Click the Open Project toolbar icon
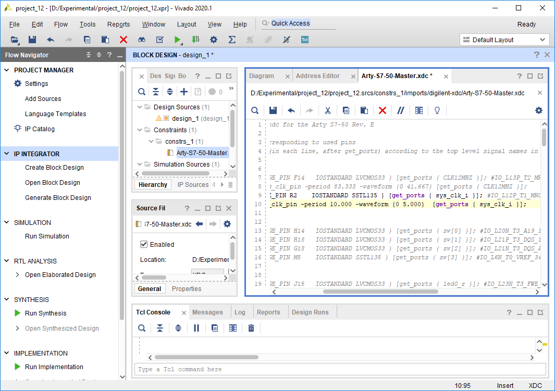 [x=15, y=40]
